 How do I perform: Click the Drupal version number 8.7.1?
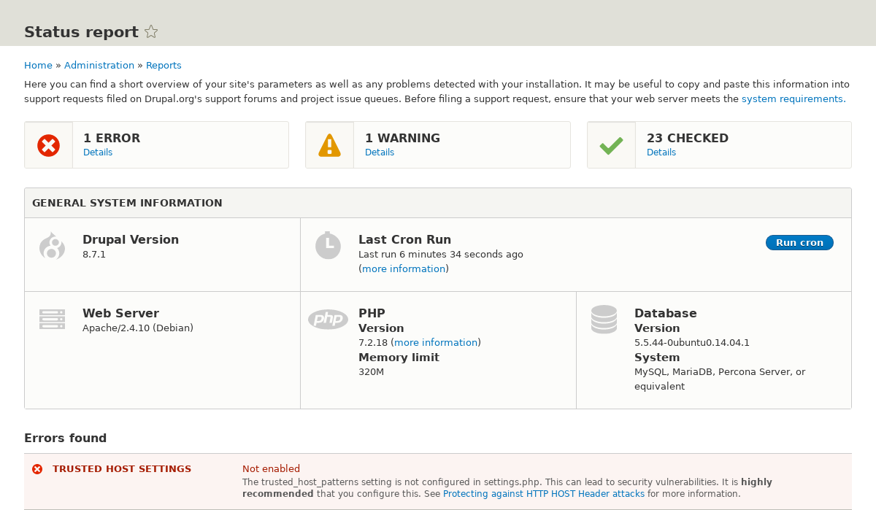[94, 255]
